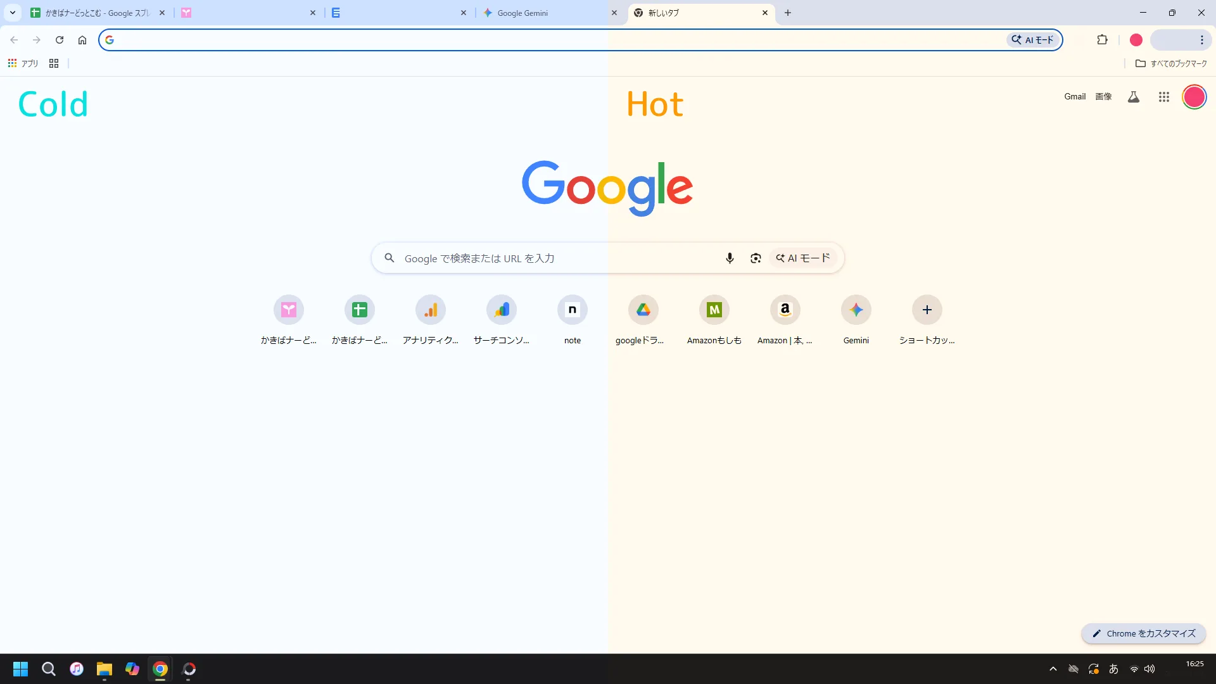Show hidden system tray icons chevron
Viewport: 1216px width, 684px height.
pos(1053,669)
